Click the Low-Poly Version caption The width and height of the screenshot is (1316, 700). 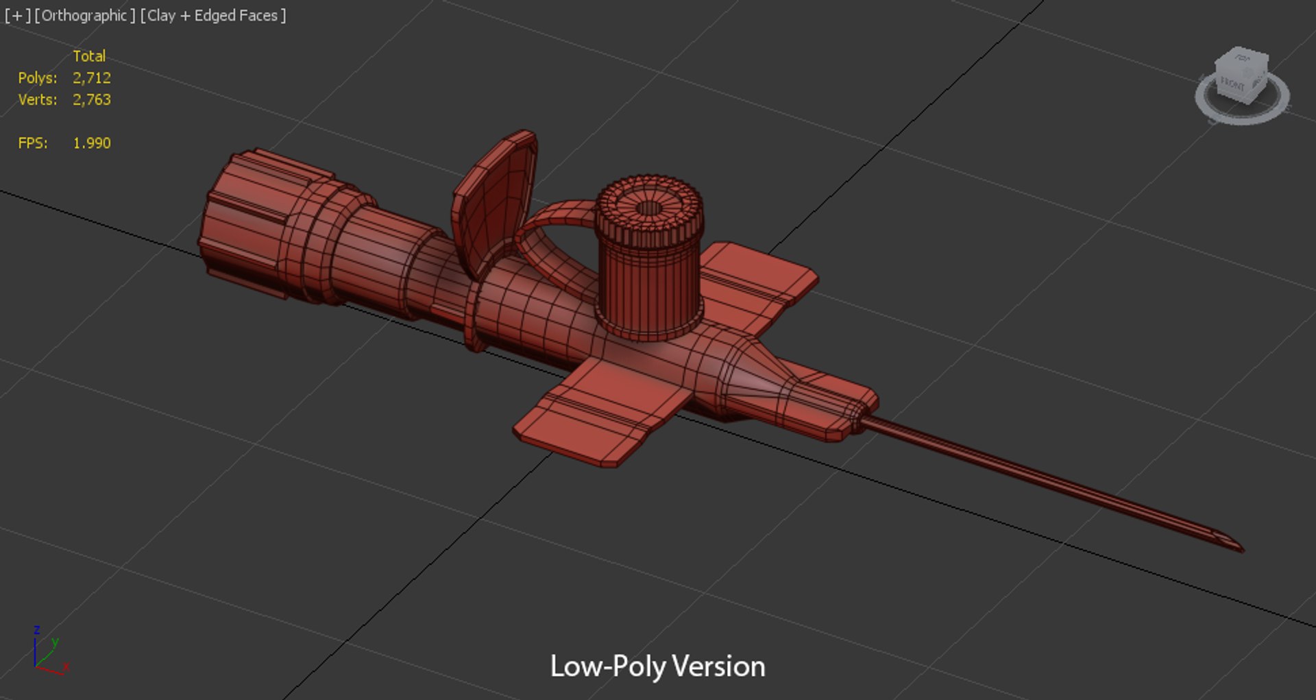(657, 666)
